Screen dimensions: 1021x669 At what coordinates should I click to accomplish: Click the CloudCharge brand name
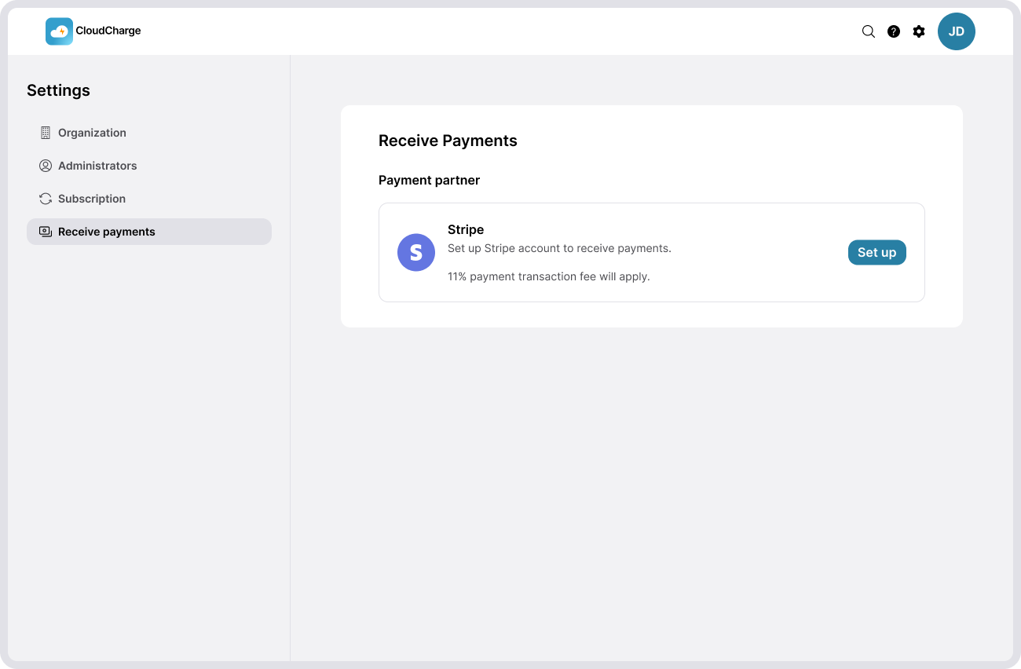(x=108, y=31)
